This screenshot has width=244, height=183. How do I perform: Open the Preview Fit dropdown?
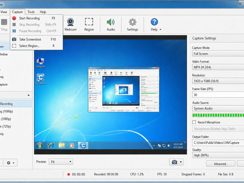61,162
